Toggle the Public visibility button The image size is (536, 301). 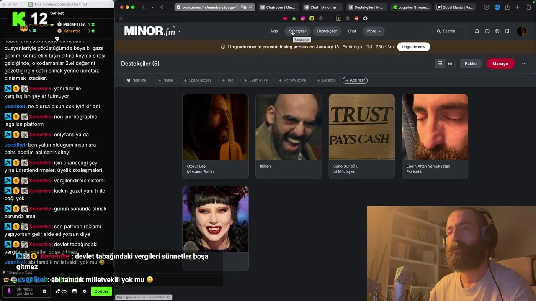[470, 64]
